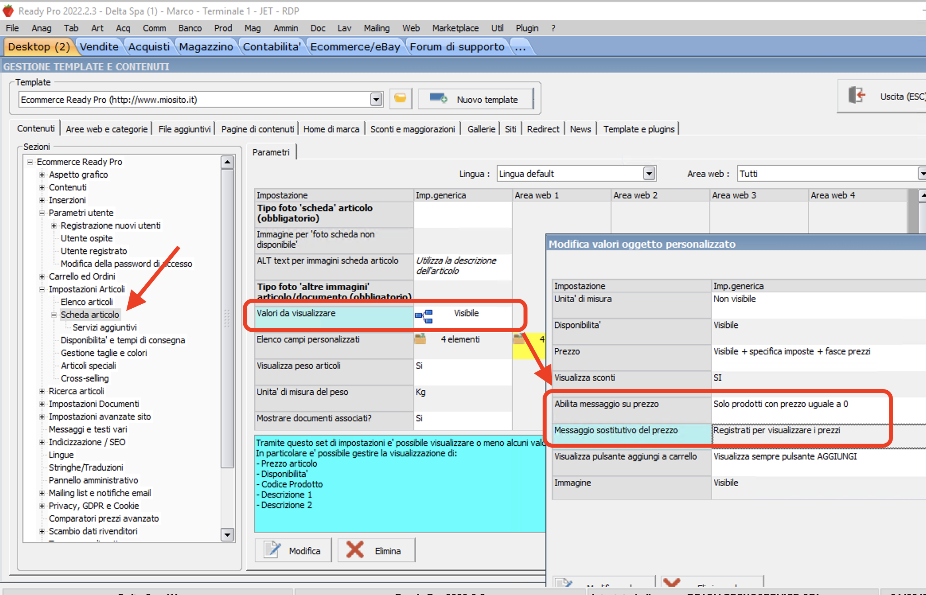This screenshot has width=926, height=595.
Task: Open the Marketplace menu
Action: point(455,28)
